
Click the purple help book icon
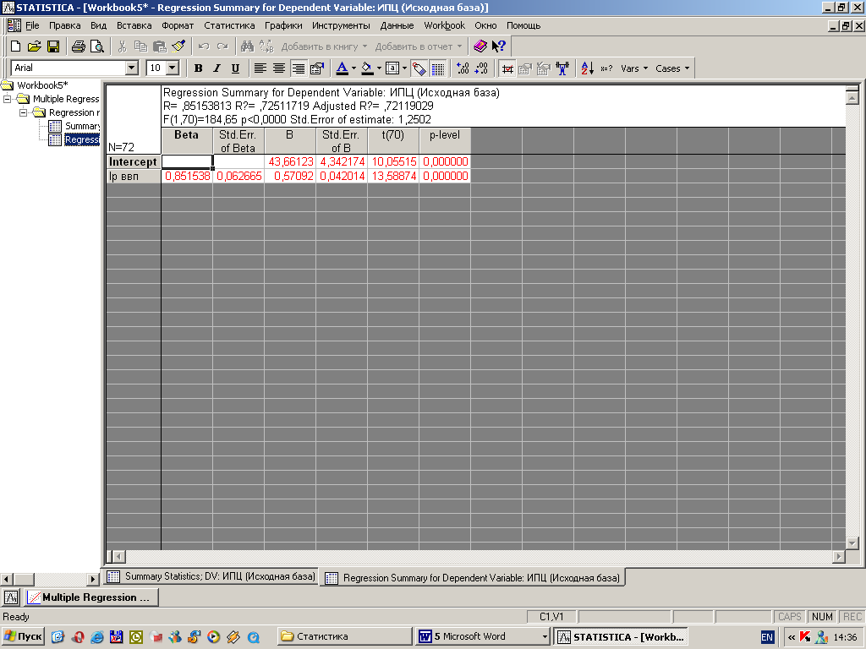[480, 46]
